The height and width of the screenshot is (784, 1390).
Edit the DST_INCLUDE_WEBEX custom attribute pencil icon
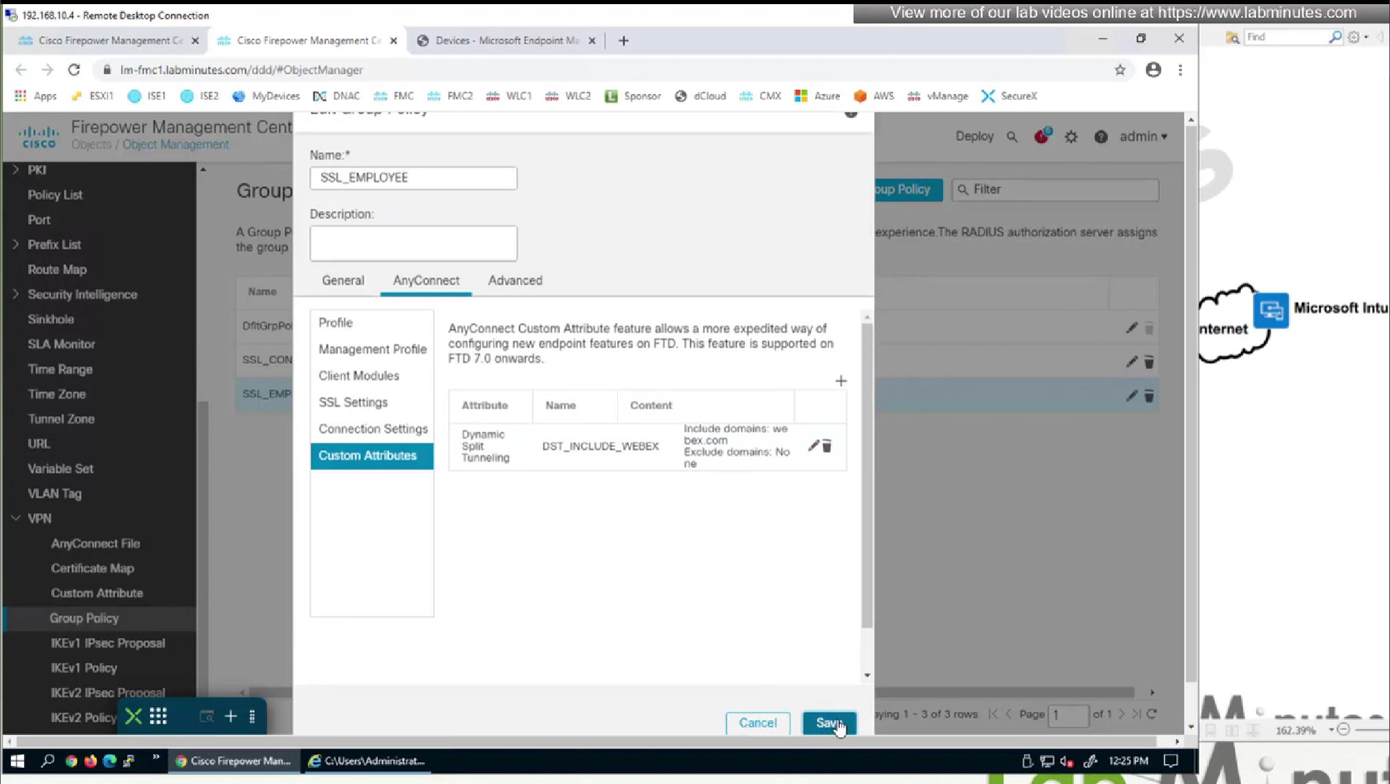click(813, 446)
